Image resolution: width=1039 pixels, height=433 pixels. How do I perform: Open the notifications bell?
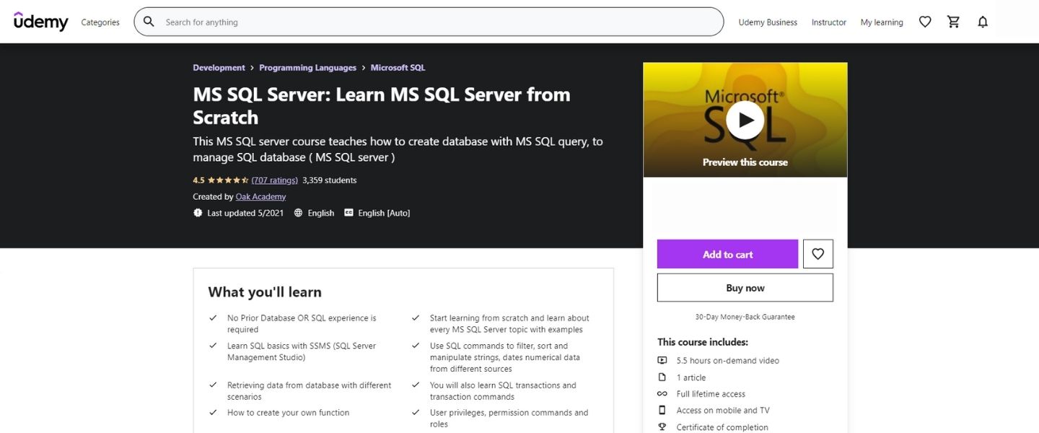pyautogui.click(x=983, y=22)
